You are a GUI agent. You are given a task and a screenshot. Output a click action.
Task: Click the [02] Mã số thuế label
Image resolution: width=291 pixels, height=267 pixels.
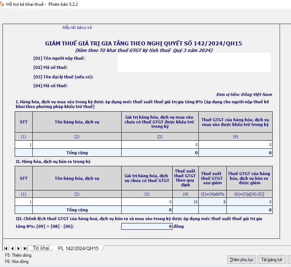(x=50, y=67)
